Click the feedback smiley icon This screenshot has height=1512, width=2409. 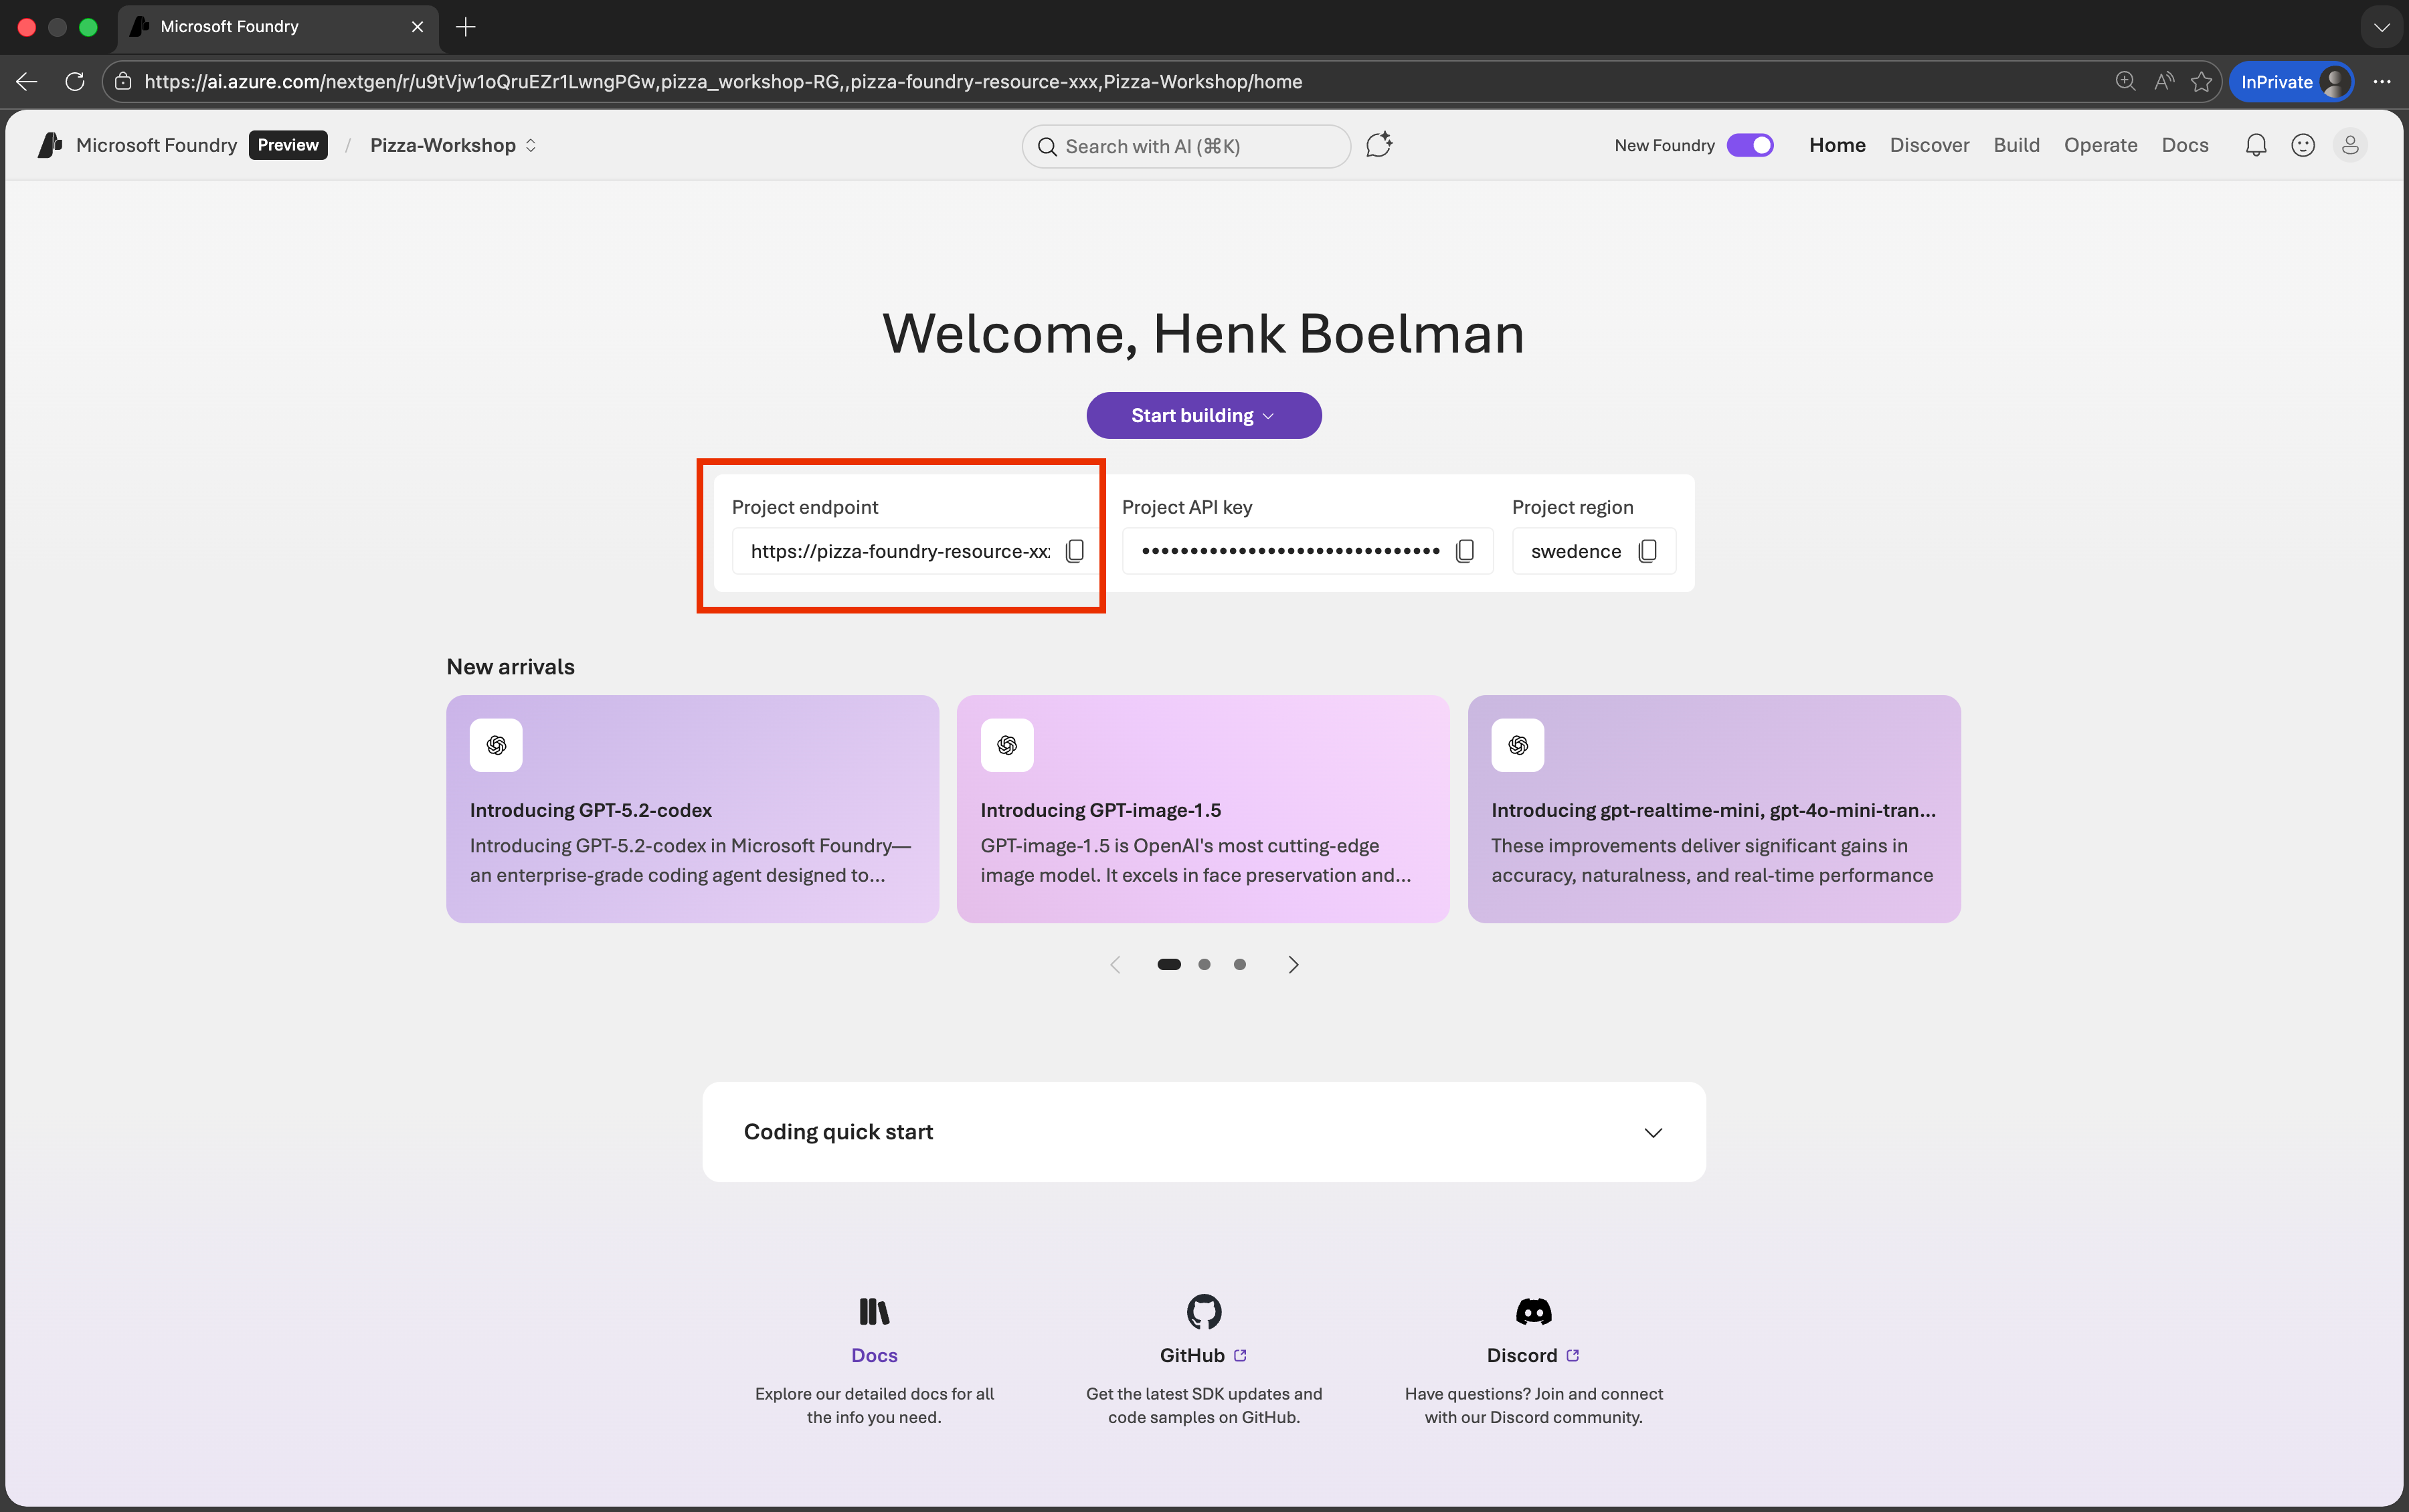click(x=2303, y=146)
